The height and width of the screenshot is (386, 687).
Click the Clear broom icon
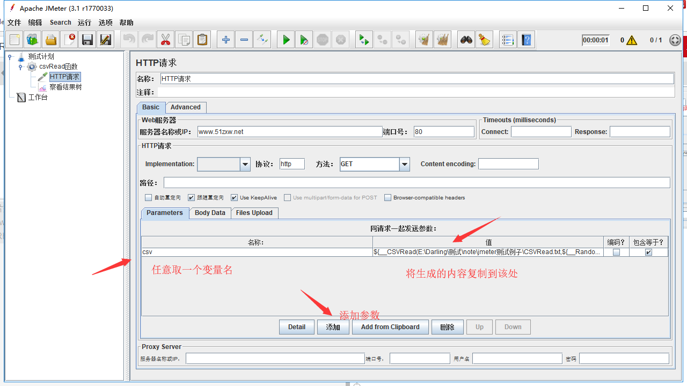(x=425, y=40)
